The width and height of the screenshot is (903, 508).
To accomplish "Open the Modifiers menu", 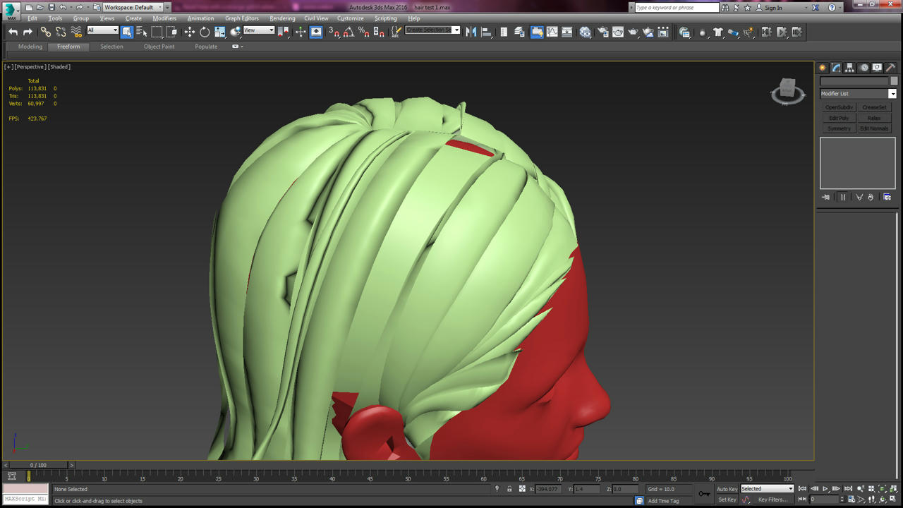I will 164,18.
